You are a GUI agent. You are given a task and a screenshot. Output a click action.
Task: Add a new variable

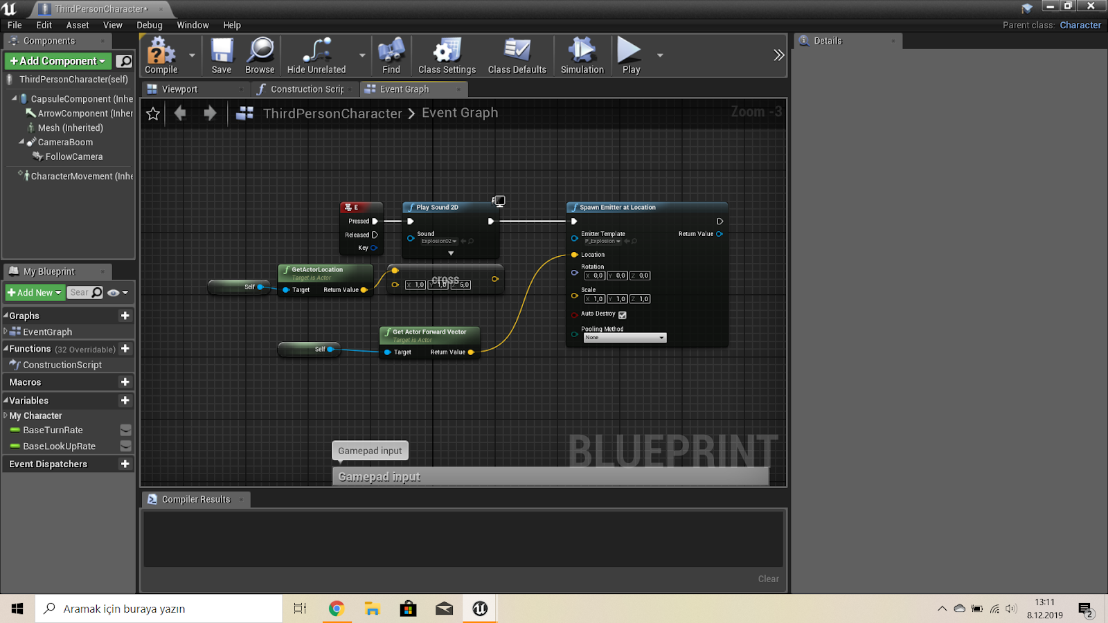(x=125, y=400)
